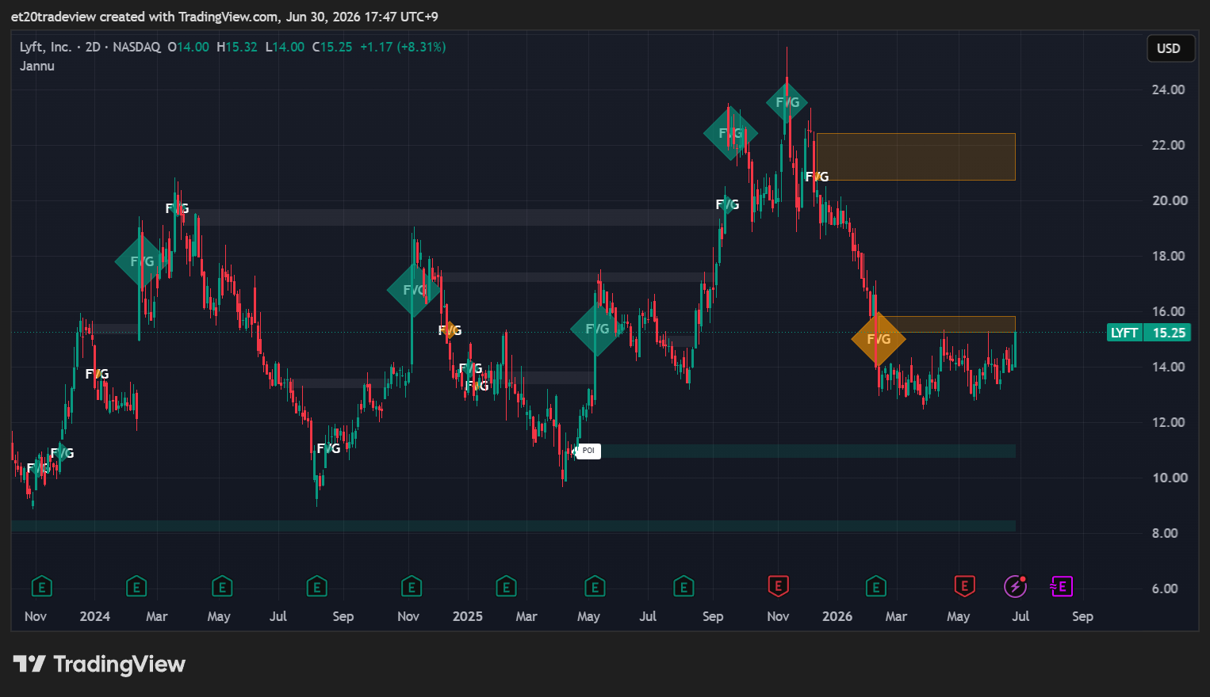Click the green earnings marker above May 2024
The image size is (1210, 697).
222,587
